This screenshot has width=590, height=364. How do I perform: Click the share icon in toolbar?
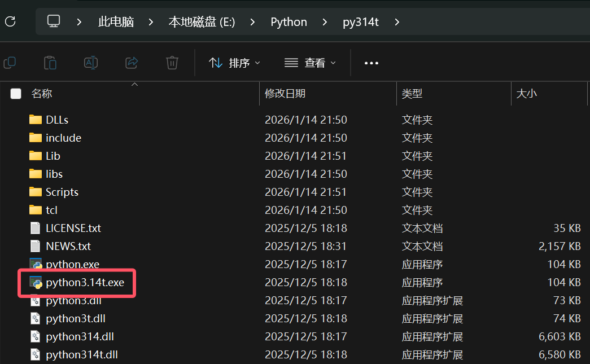[132, 63]
